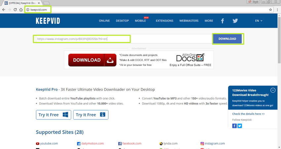
Task: Open Twitter icon in the navigation bar
Action: click(235, 21)
